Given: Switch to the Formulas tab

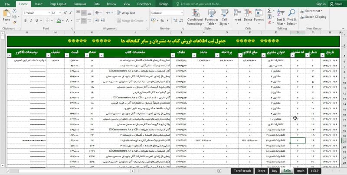Looking at the screenshot, I should coord(80,4).
